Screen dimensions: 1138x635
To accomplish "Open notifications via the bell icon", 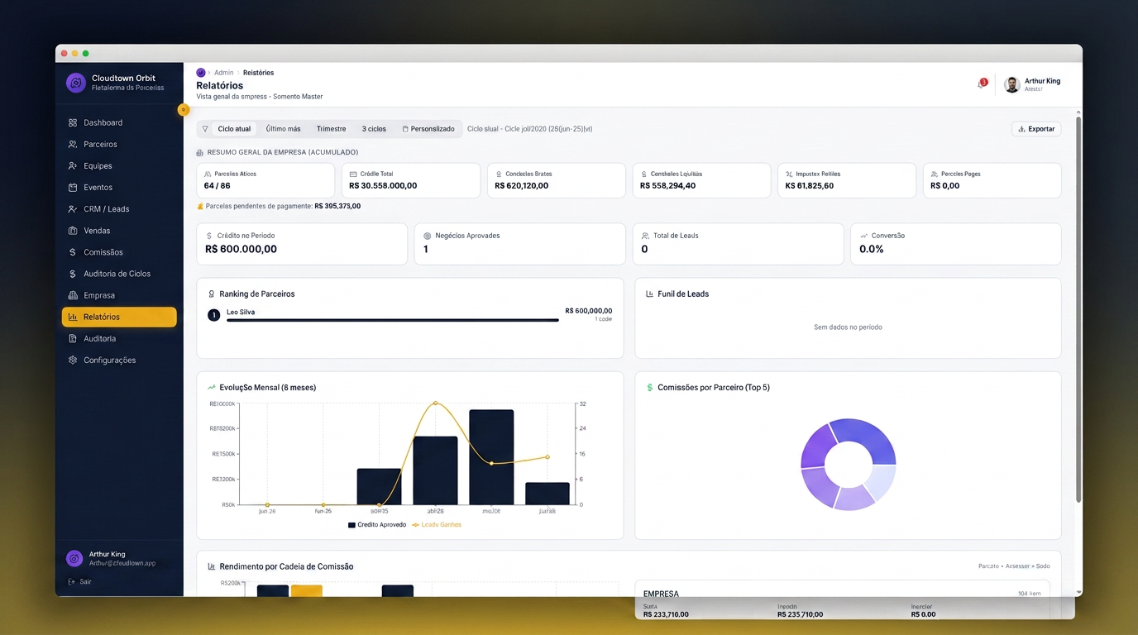I will pyautogui.click(x=982, y=84).
